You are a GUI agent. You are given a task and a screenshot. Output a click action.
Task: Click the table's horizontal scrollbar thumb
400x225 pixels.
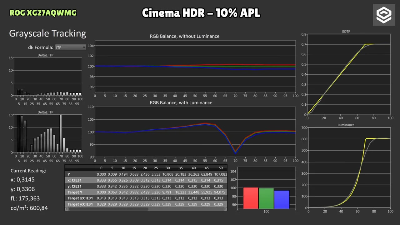point(108,209)
